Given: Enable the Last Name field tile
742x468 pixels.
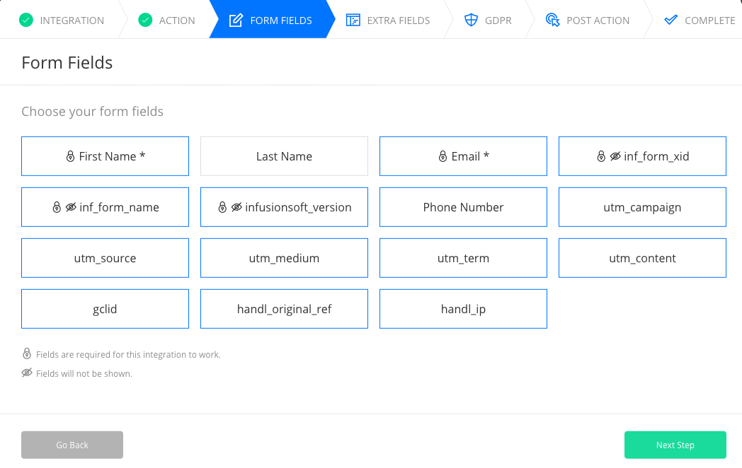Looking at the screenshot, I should tap(284, 156).
